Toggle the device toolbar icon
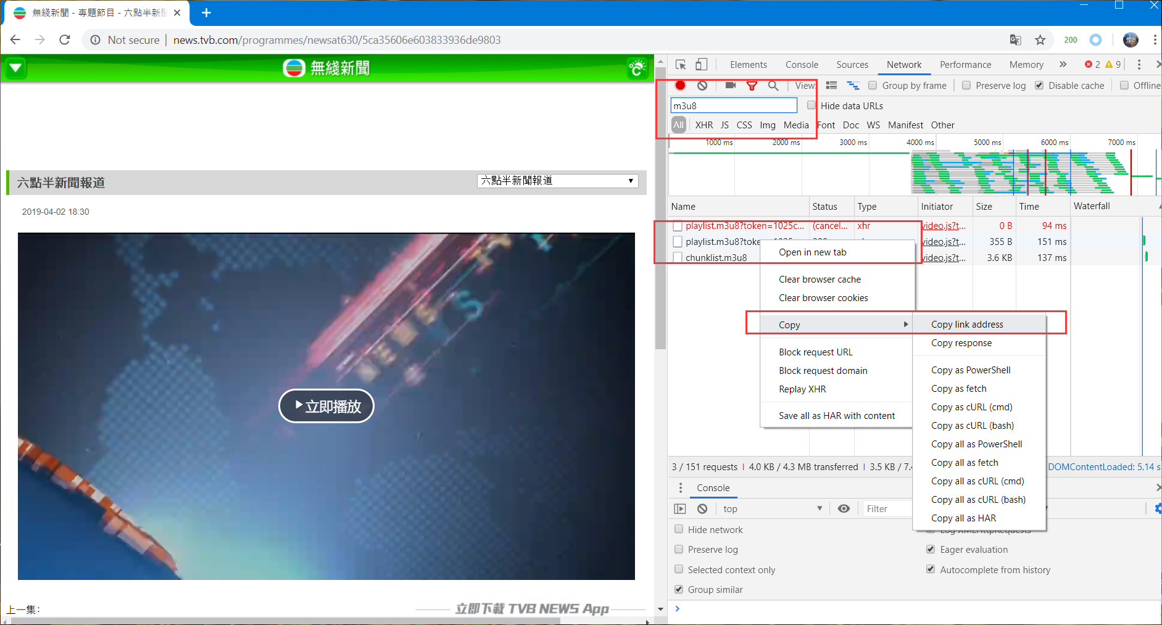This screenshot has width=1162, height=625. point(702,65)
